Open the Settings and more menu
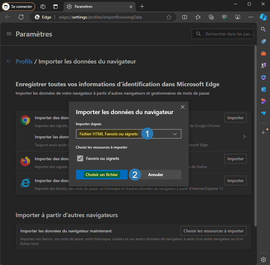Screen dimensions: 270x265 [x=250, y=17]
